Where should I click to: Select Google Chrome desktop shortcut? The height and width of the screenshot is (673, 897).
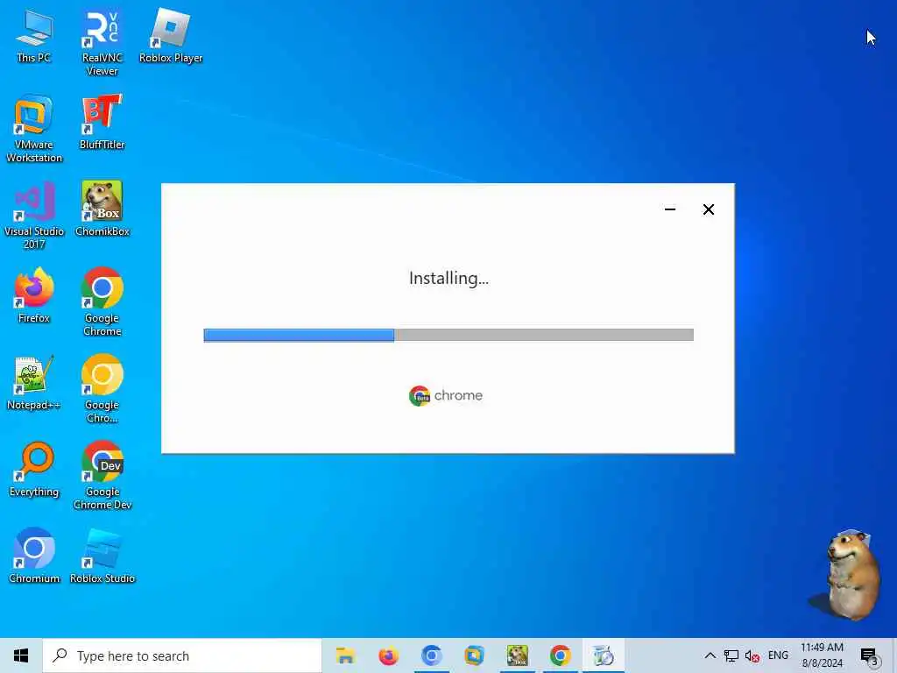[102, 302]
